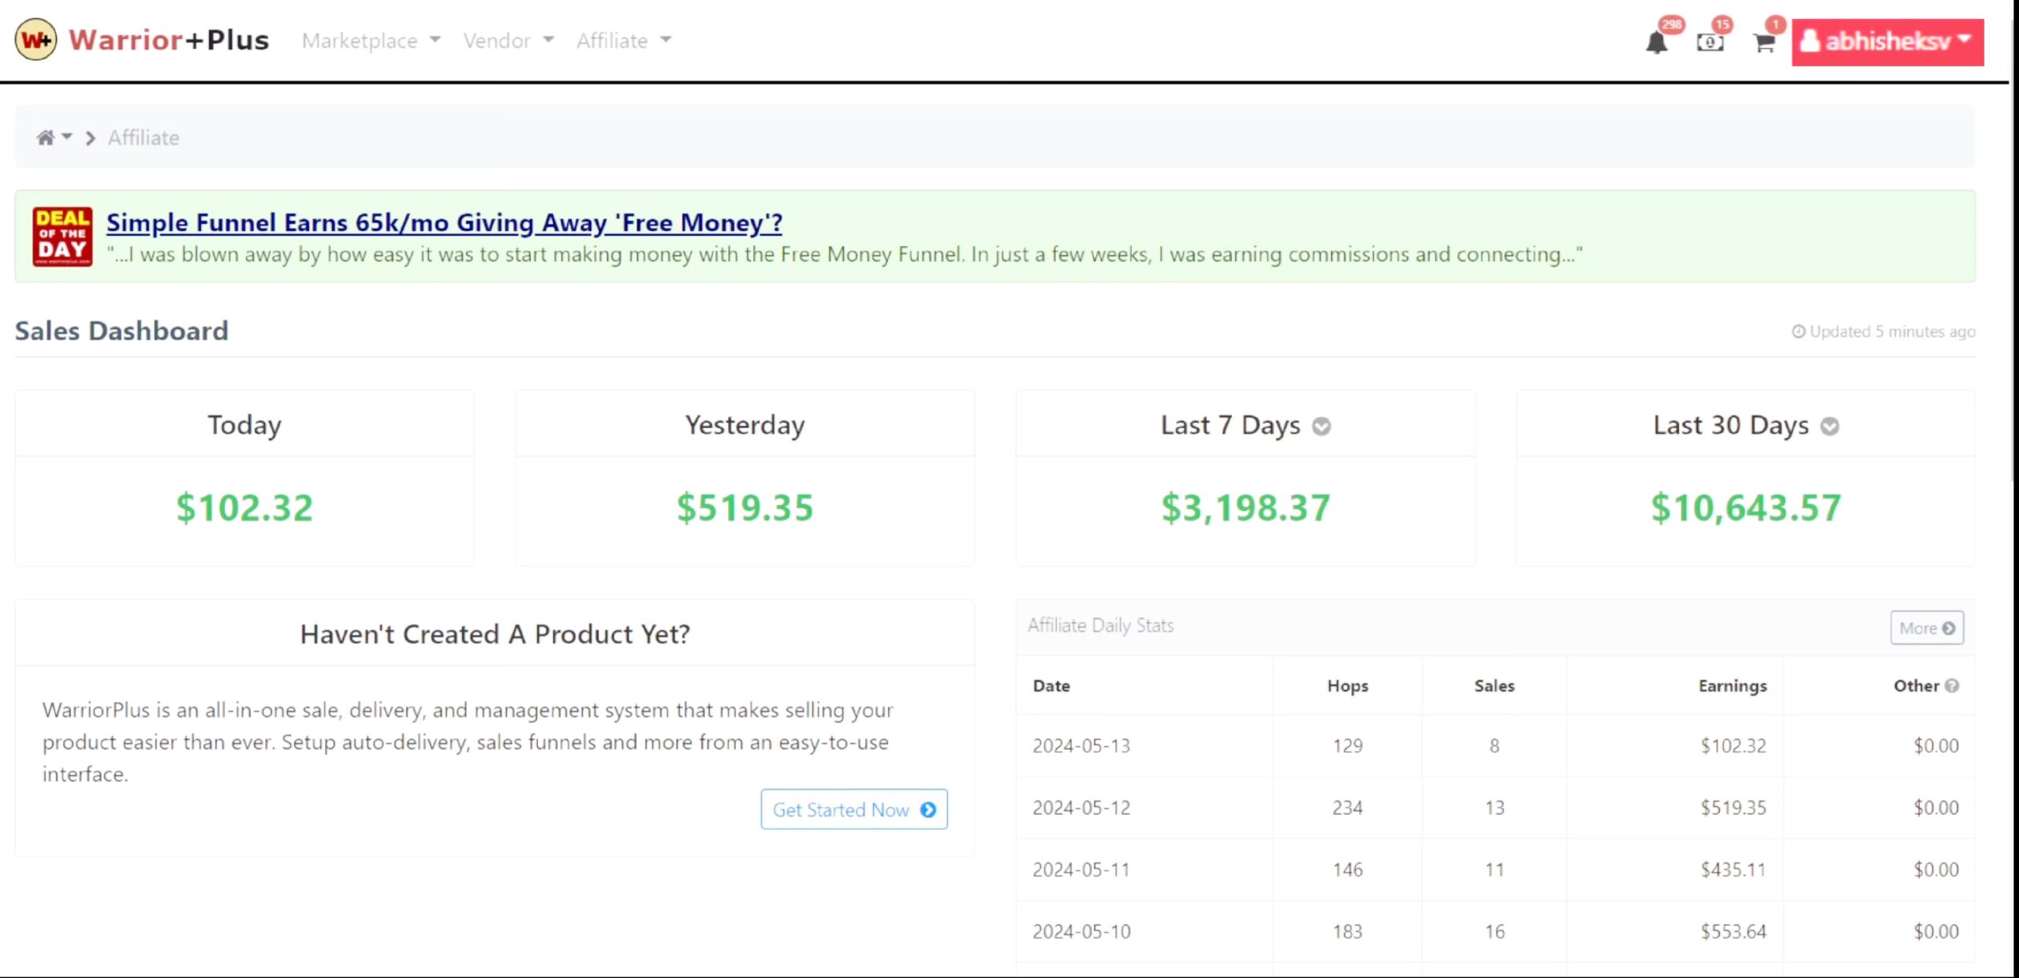Click the $553.64 earnings cell

(x=1734, y=931)
